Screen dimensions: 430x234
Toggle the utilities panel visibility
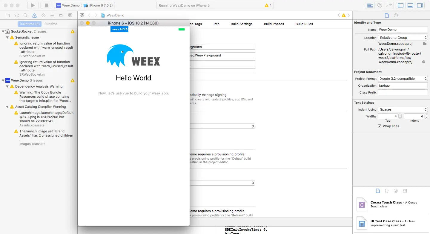(420, 5)
